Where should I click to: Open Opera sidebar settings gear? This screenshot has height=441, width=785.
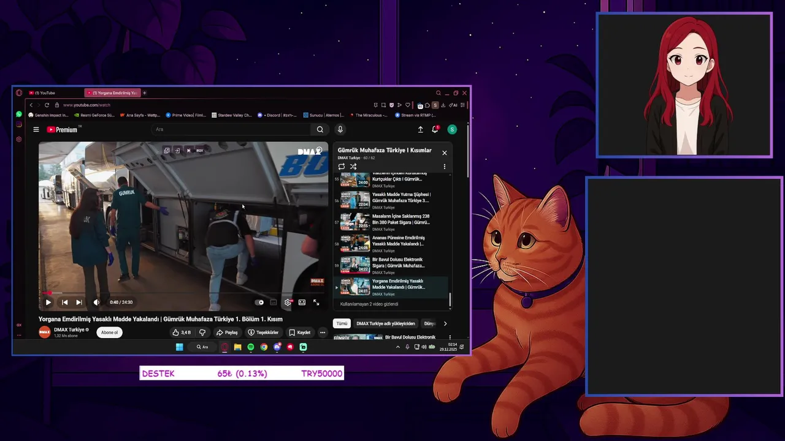point(19,139)
